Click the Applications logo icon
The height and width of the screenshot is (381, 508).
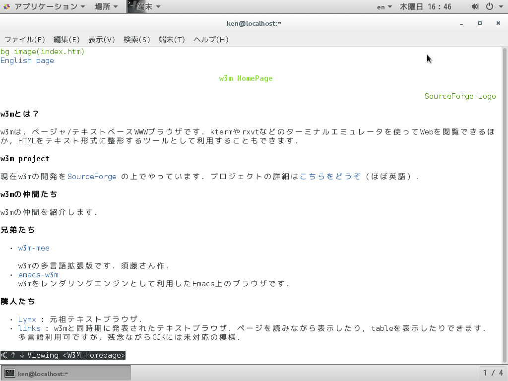pos(7,6)
